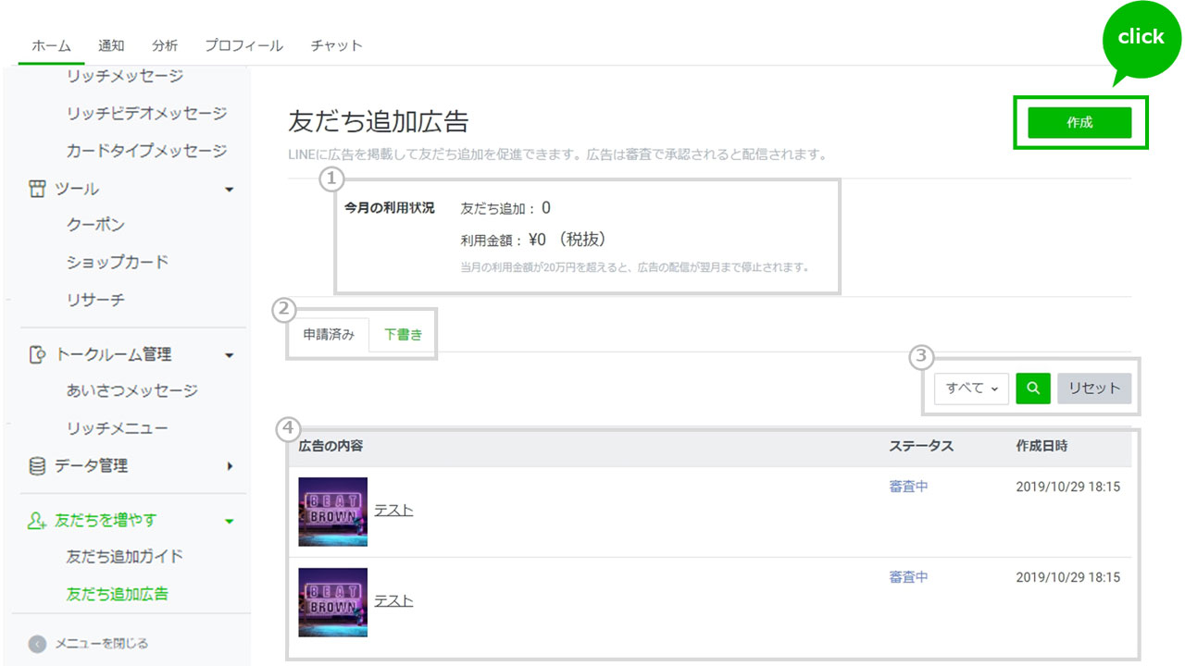Click the green magnifier search button
The width and height of the screenshot is (1185, 666).
1033,388
